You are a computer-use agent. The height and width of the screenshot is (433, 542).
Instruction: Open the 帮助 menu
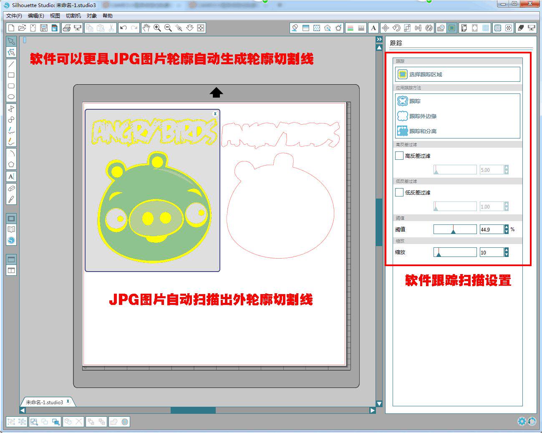click(x=108, y=16)
